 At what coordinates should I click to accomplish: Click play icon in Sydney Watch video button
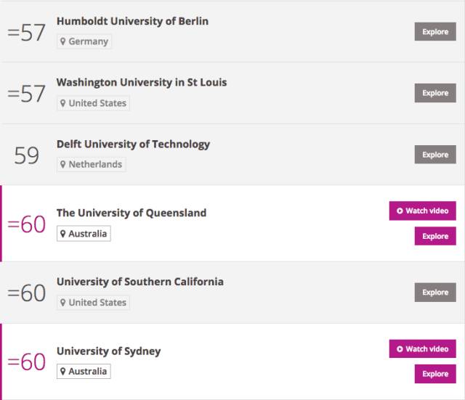pyautogui.click(x=400, y=349)
